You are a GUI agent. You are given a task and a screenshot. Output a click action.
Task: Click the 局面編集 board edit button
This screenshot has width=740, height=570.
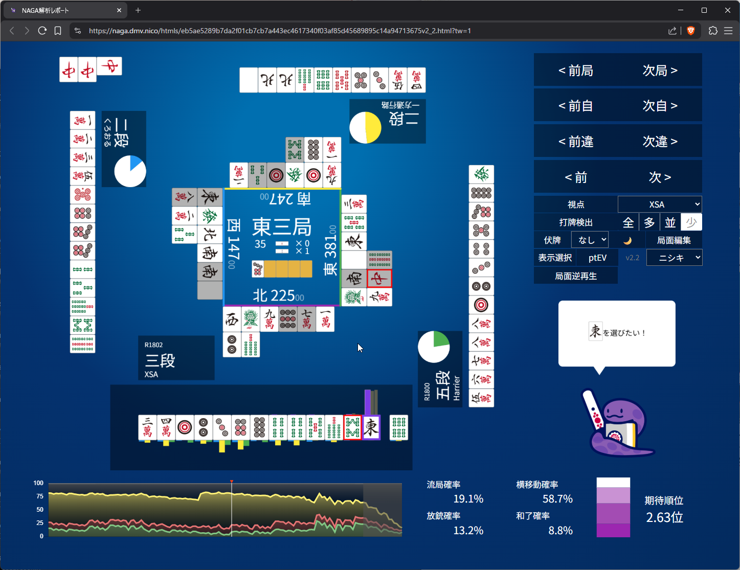tap(674, 240)
